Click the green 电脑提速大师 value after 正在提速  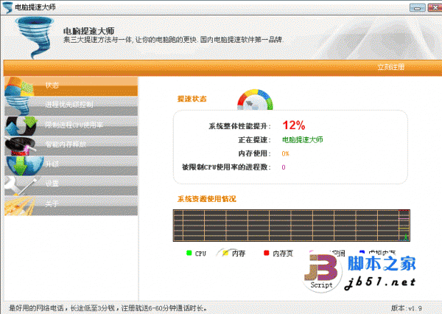click(303, 139)
